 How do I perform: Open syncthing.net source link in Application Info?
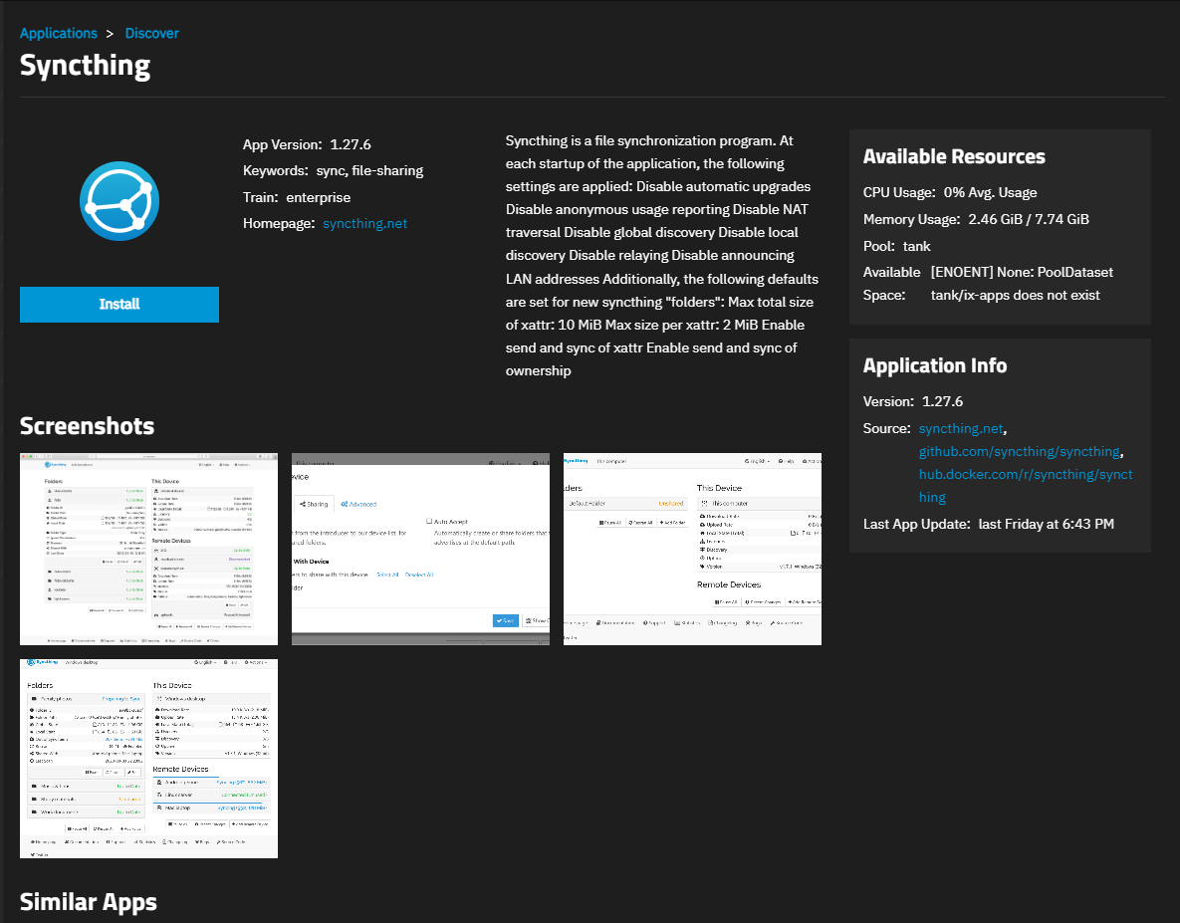[x=961, y=428]
